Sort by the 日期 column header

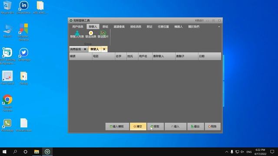click(210, 56)
